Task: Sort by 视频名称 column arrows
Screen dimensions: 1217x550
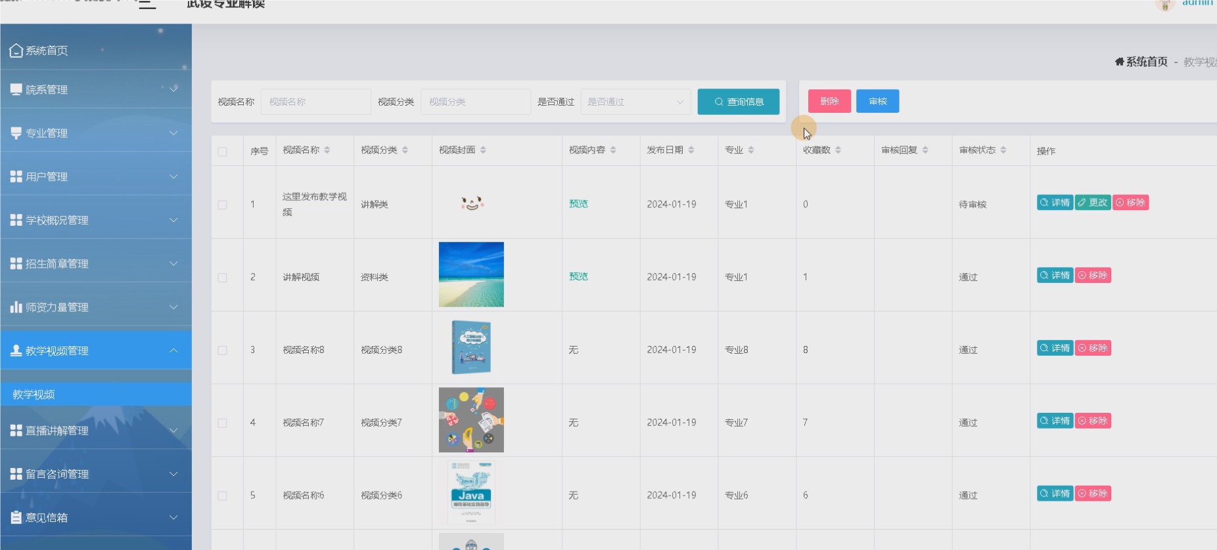Action: (x=327, y=150)
